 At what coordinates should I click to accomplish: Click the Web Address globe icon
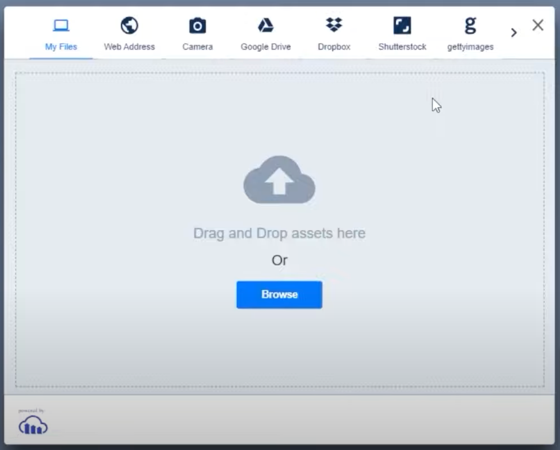(x=129, y=25)
